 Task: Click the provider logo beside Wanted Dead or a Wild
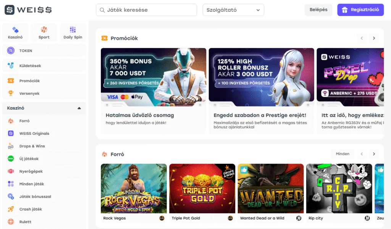(299, 218)
